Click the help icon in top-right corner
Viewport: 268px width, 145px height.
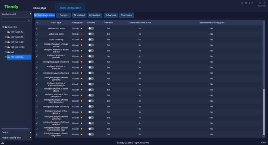(x=242, y=3)
